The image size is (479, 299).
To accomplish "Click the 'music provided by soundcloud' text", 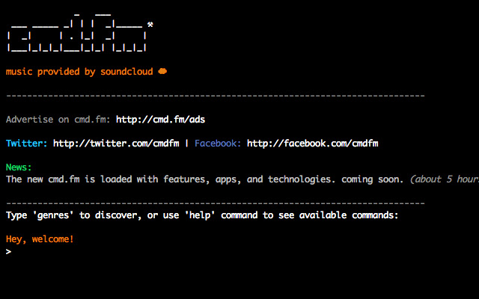I will click(x=79, y=72).
